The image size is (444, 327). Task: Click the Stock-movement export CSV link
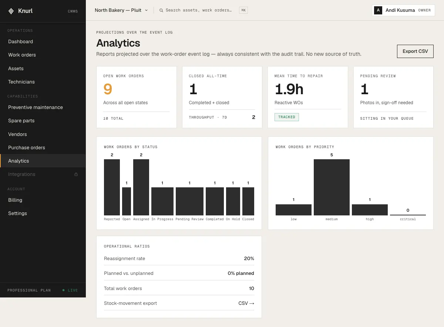coord(246,303)
